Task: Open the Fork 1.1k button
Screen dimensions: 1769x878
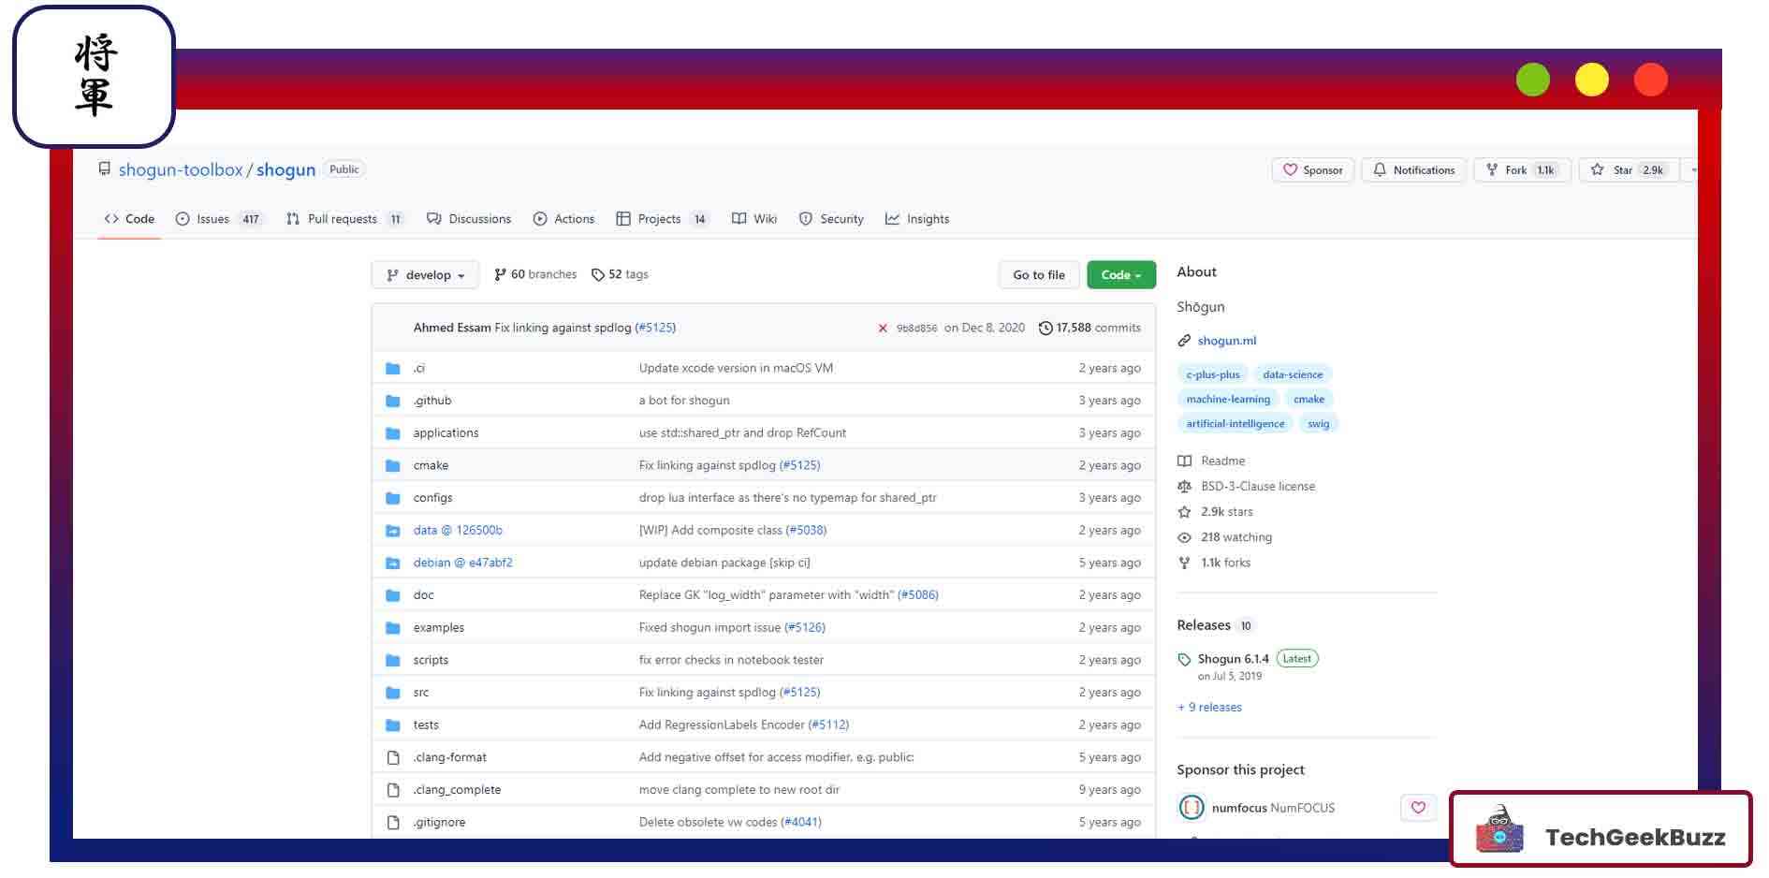Action: (1521, 170)
